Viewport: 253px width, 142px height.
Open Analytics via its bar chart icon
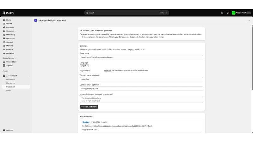coord(4,53)
